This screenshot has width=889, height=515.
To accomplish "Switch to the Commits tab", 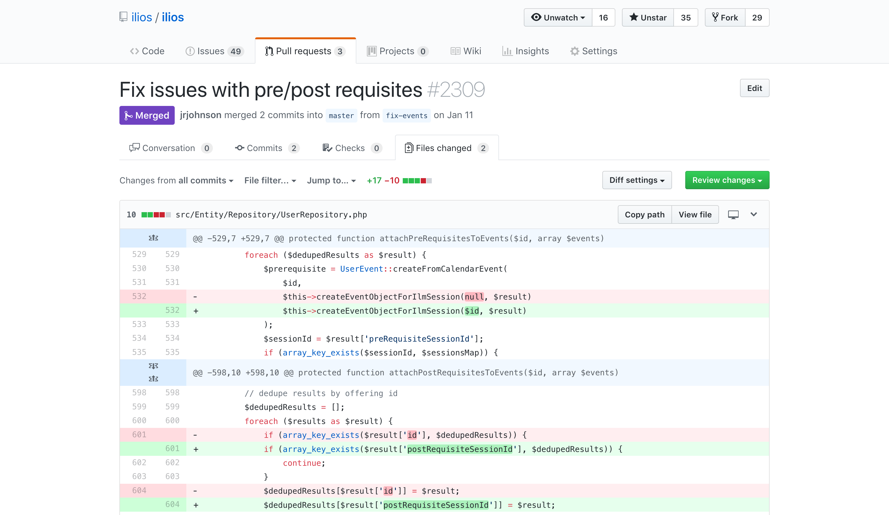I will click(267, 148).
